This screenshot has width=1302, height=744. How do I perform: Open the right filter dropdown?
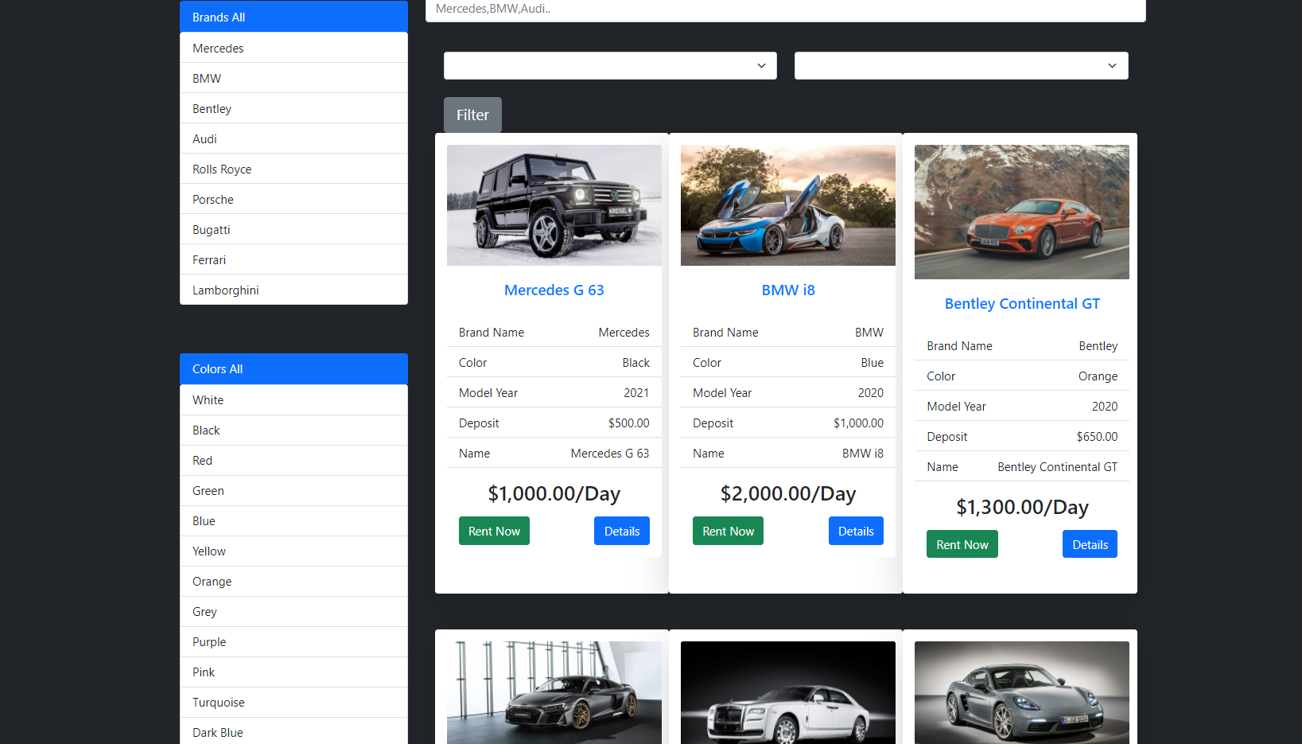click(961, 65)
